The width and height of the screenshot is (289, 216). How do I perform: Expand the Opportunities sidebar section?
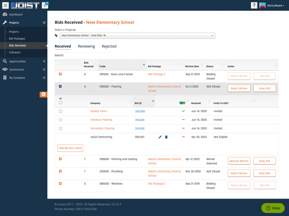pos(44,61)
